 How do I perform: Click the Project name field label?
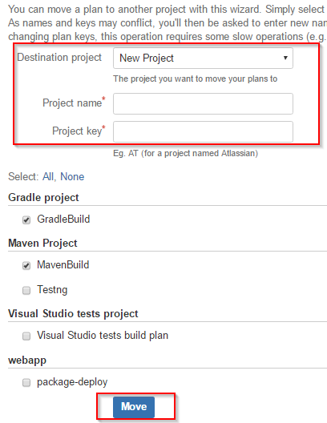[x=74, y=103]
